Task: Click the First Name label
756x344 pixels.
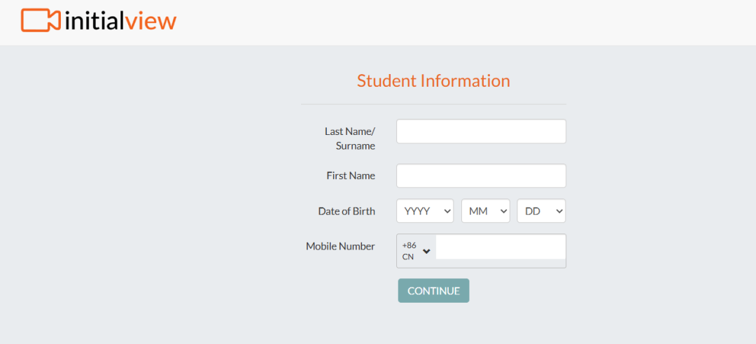Action: point(351,175)
